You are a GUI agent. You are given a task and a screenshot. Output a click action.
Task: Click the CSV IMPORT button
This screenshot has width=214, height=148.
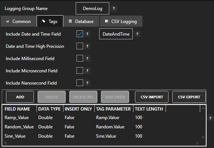[152, 97]
